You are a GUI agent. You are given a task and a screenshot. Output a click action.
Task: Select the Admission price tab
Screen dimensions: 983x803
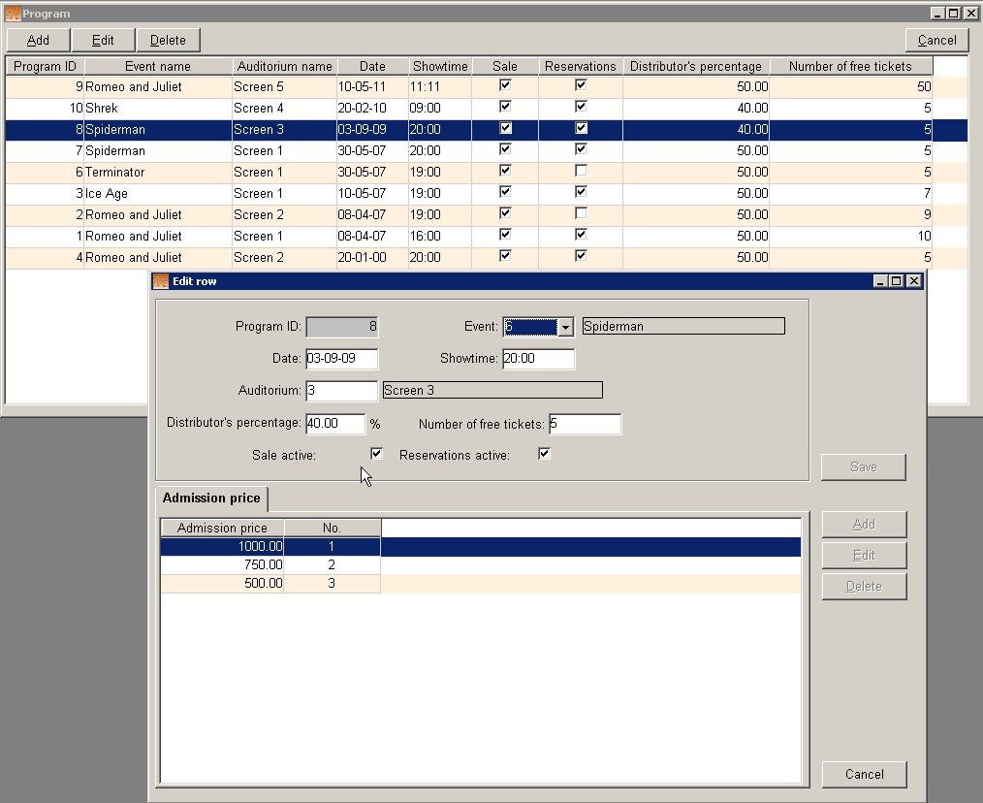[x=211, y=498]
